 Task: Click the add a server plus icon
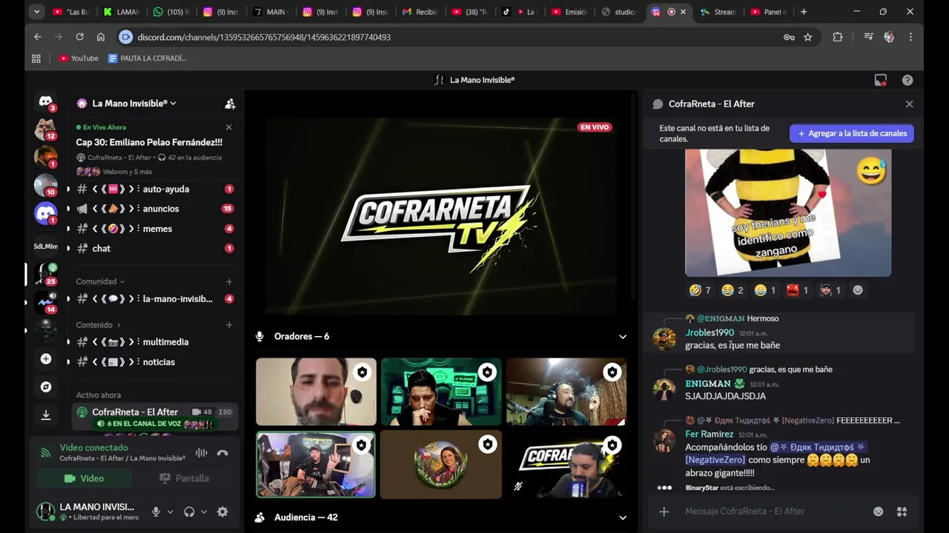coord(46,359)
